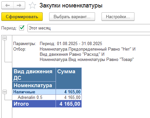Click the Номенклатура header cell
This screenshot has width=150, height=118.
pyautogui.click(x=34, y=85)
